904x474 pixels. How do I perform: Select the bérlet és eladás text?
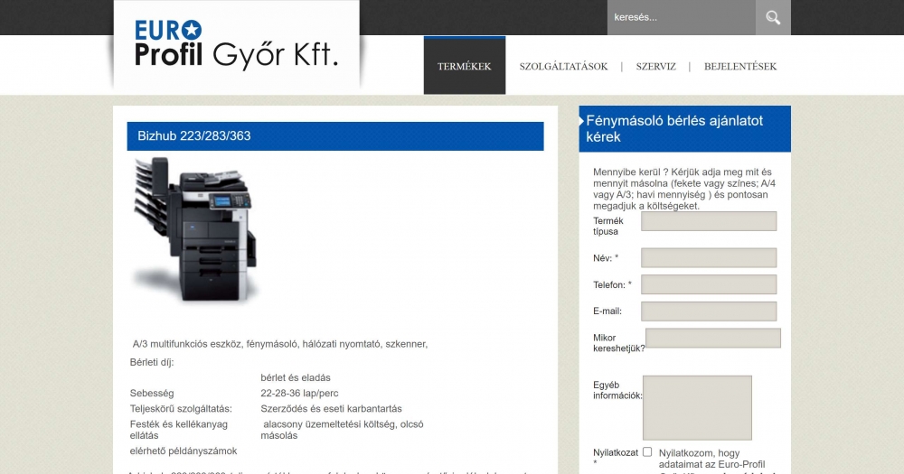coord(296,377)
